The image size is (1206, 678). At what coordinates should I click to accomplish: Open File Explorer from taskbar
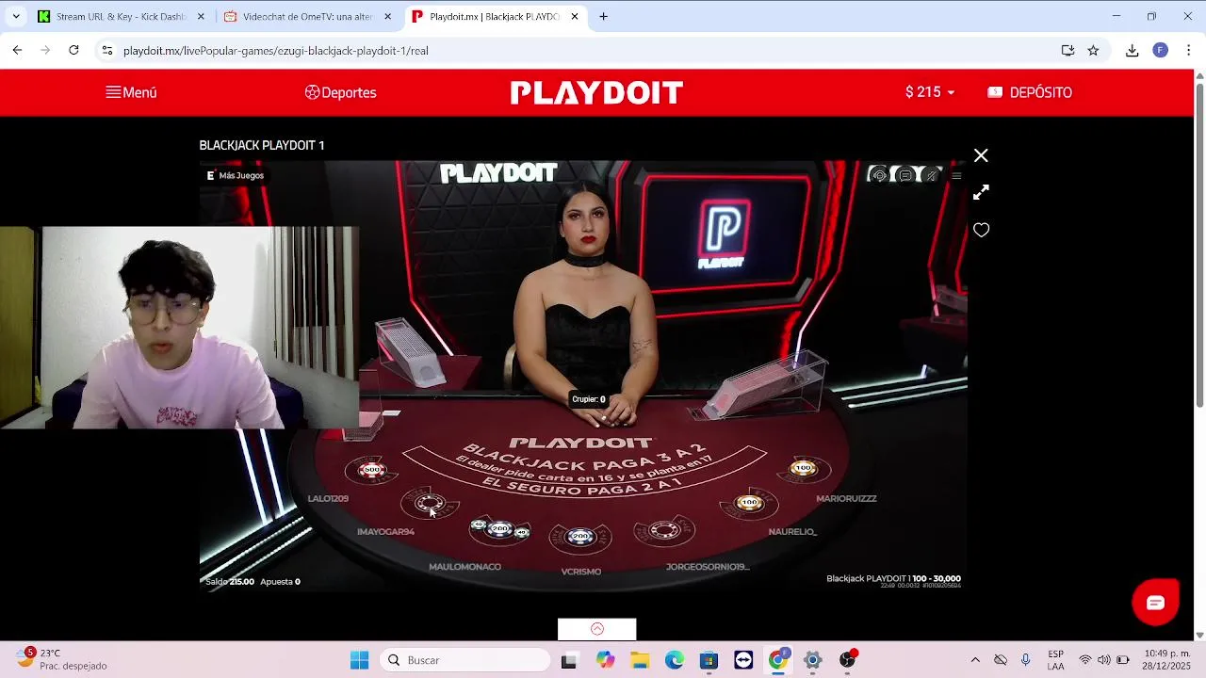(640, 660)
